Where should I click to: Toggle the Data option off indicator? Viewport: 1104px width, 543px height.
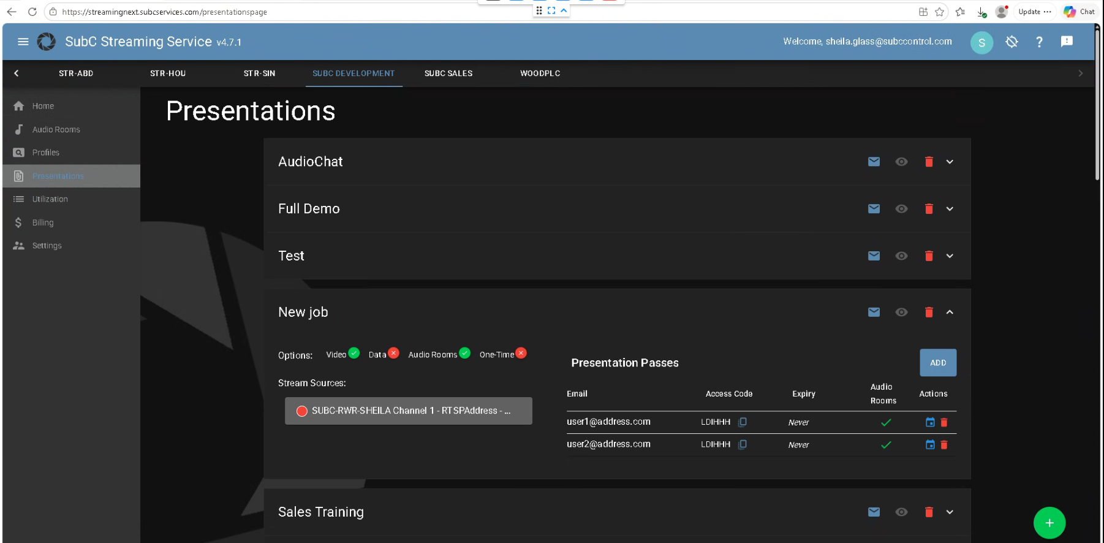393,353
